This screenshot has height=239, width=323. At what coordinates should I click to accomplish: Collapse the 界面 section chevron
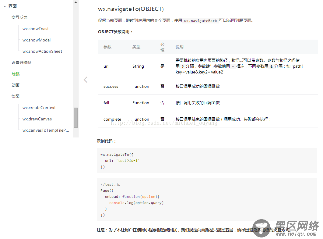pos(5,6)
